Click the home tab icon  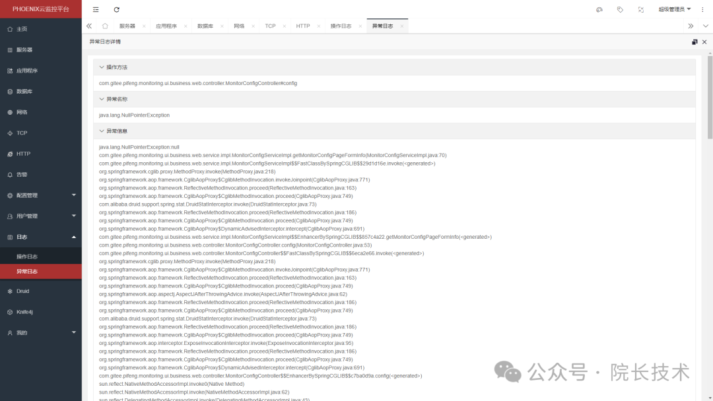pos(105,26)
